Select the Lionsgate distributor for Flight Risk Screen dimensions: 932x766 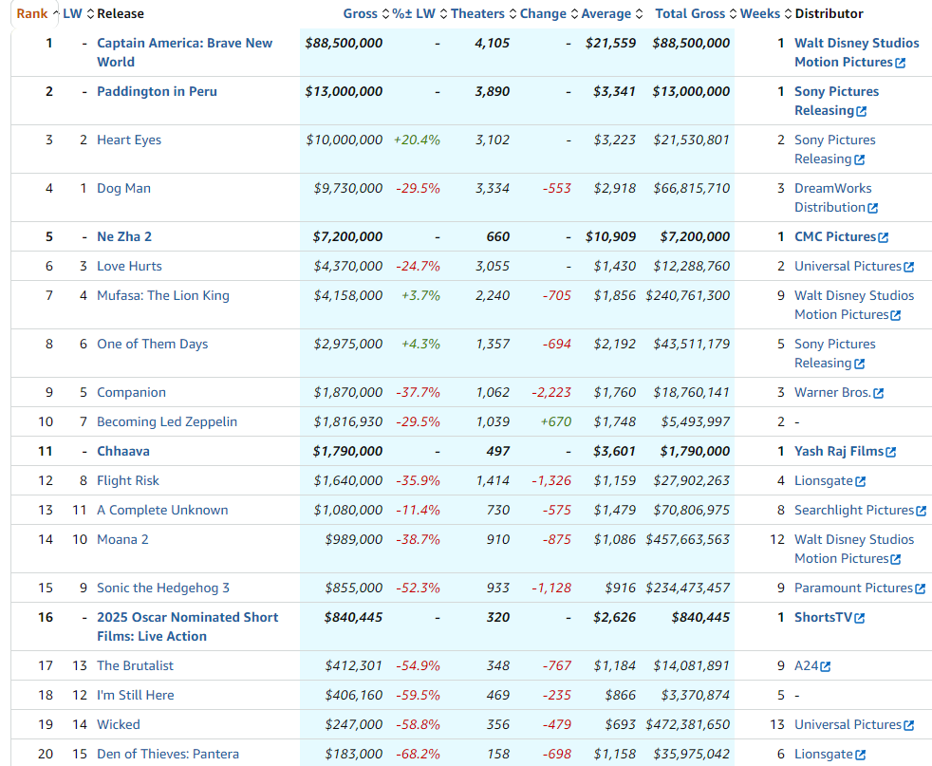823,481
